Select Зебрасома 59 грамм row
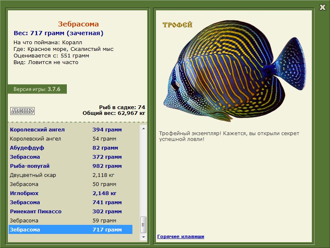This screenshot has width=330, height=248. click(x=71, y=220)
